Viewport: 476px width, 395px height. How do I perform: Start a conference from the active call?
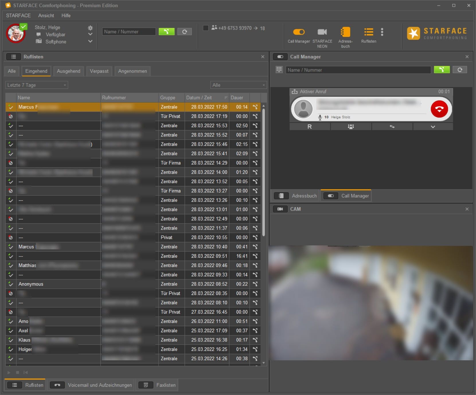point(351,127)
